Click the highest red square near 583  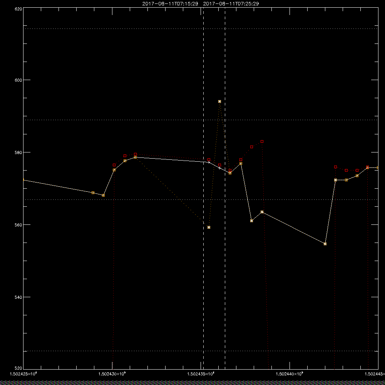[x=262, y=141]
